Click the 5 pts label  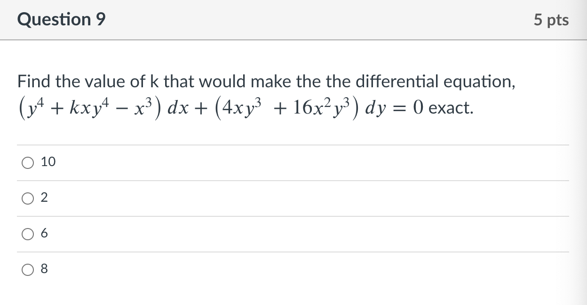(552, 19)
